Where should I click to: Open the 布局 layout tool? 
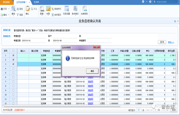click(48, 8)
